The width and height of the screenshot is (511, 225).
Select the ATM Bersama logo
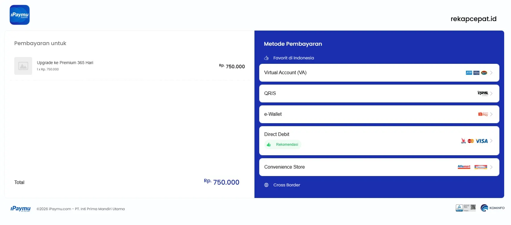(x=469, y=72)
